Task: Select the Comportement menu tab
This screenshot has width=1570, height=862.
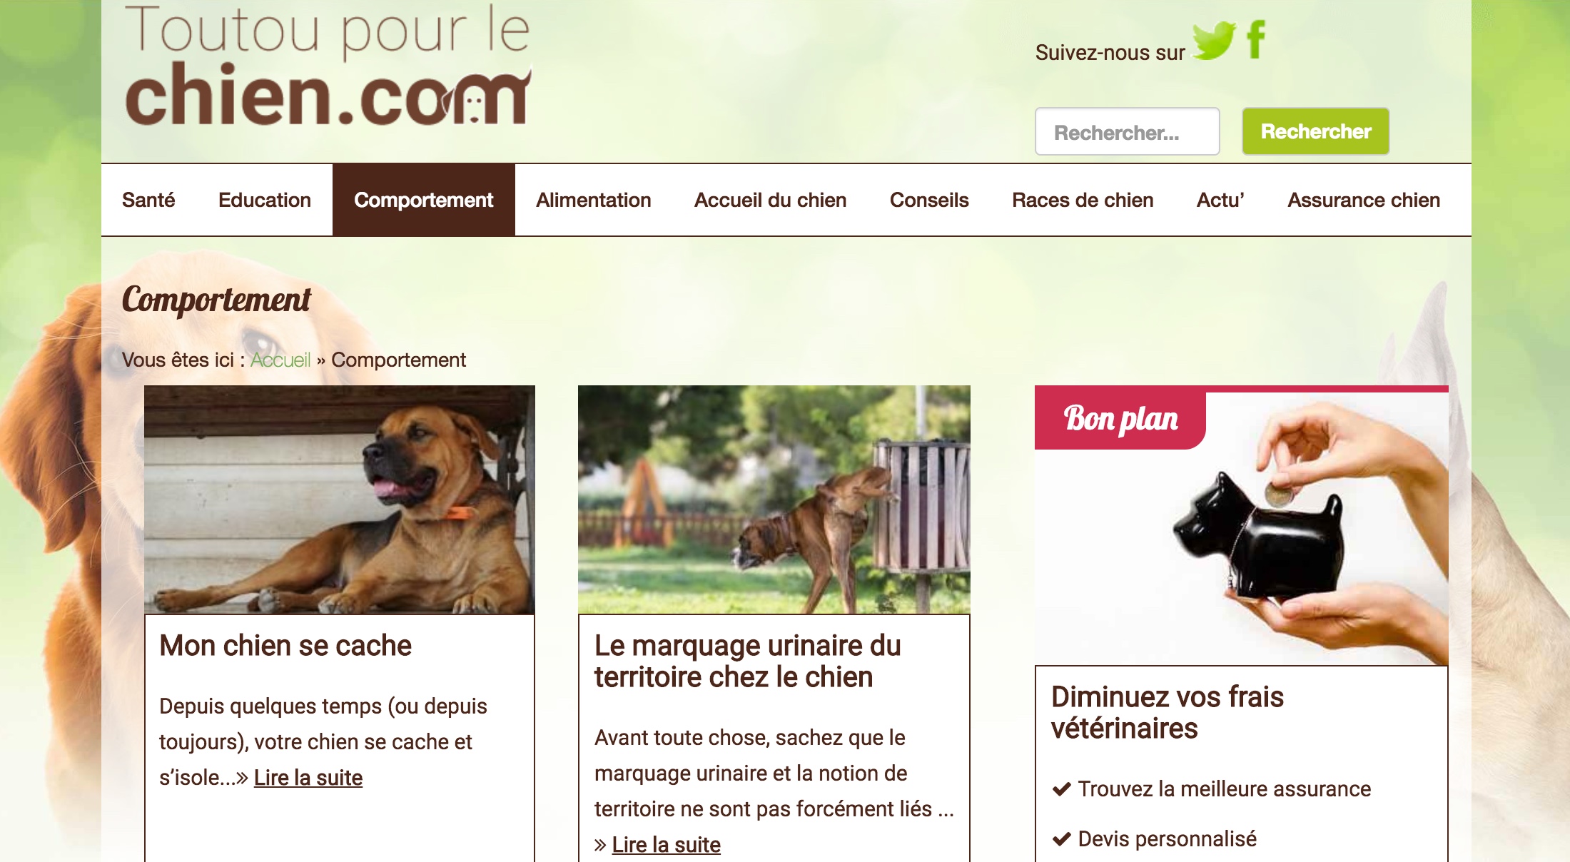Action: click(424, 200)
